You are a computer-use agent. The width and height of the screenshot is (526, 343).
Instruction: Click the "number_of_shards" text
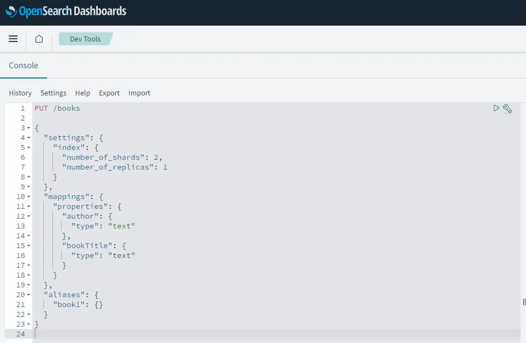[x=103, y=158]
